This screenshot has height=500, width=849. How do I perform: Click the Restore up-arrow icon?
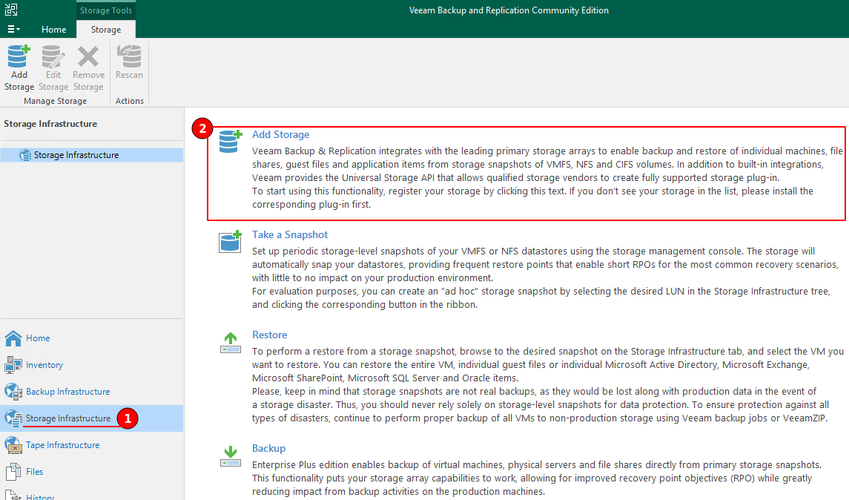coord(231,343)
